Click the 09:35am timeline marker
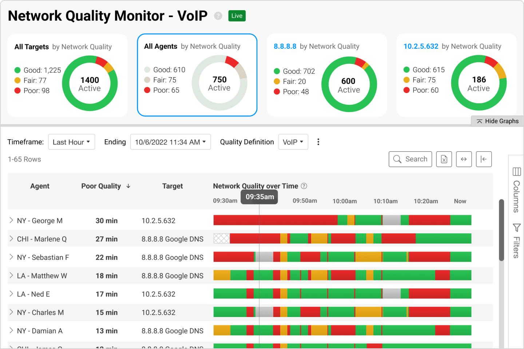 259,197
